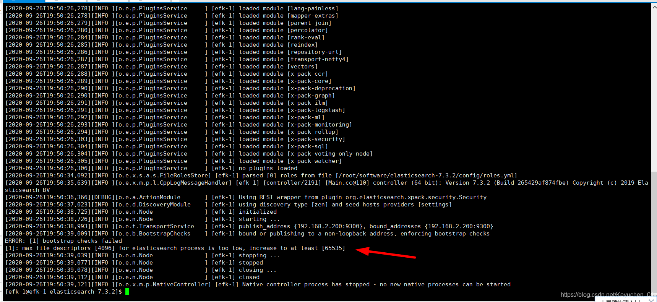Image resolution: width=657 pixels, height=302 pixels.
Task: Click the BootstrapChecks "enforcing bootstrap checks" line
Action: pyautogui.click(x=247, y=234)
